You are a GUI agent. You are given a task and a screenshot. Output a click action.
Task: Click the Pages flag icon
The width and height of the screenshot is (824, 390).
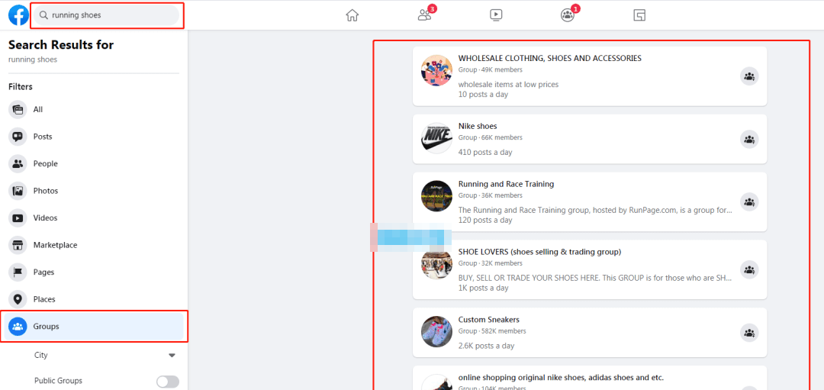tap(18, 272)
